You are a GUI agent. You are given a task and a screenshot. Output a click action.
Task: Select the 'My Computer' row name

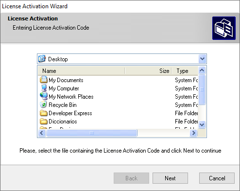pyautogui.click(x=64, y=88)
